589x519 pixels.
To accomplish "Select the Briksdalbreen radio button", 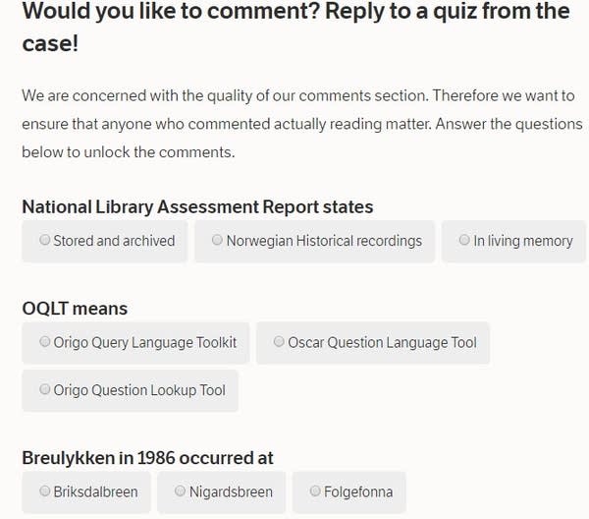I will tap(45, 490).
